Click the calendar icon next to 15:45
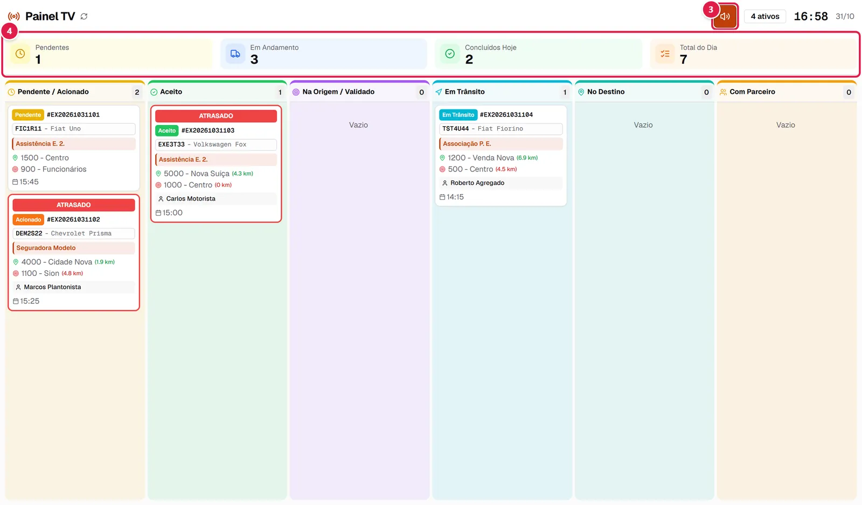This screenshot has height=505, width=862. coord(15,182)
